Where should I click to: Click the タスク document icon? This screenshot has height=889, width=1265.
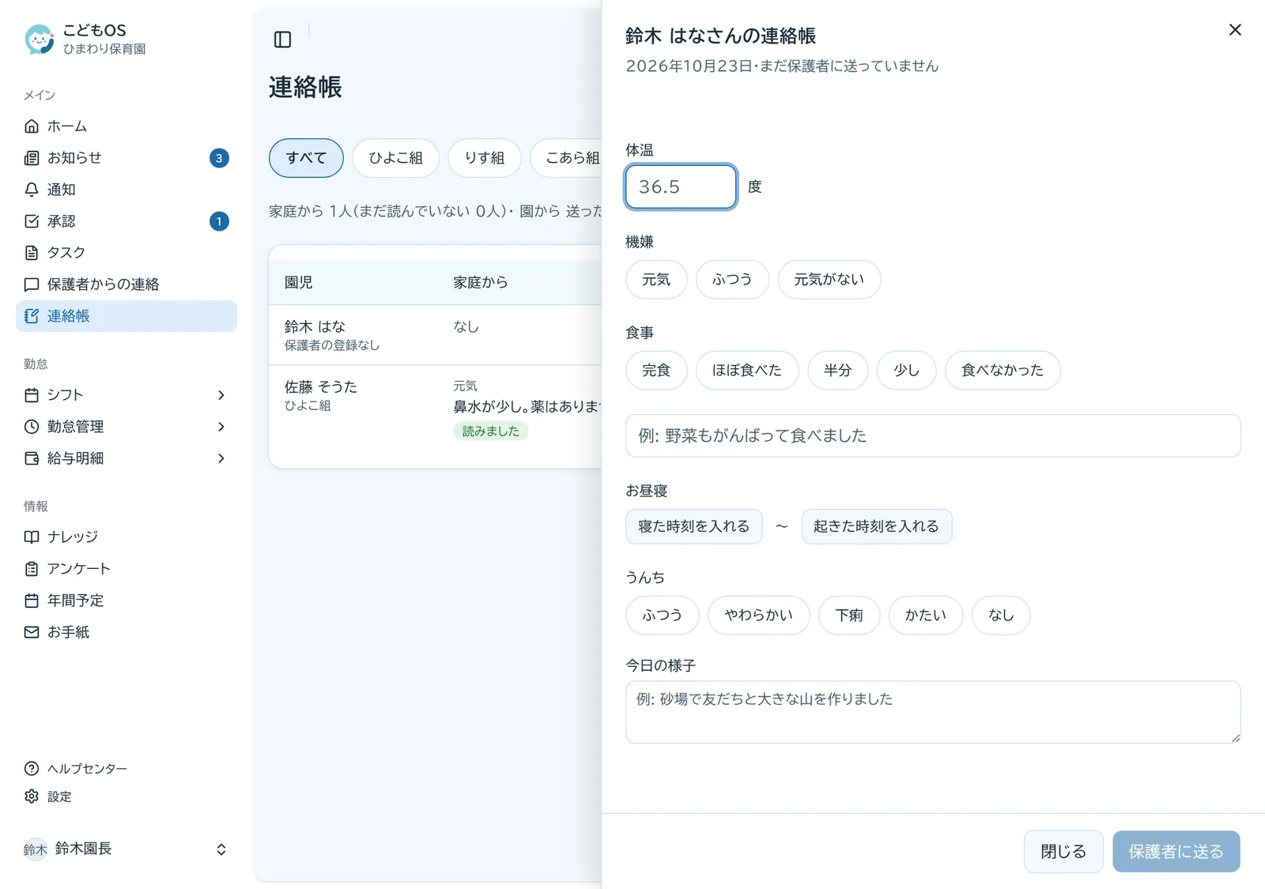(32, 253)
